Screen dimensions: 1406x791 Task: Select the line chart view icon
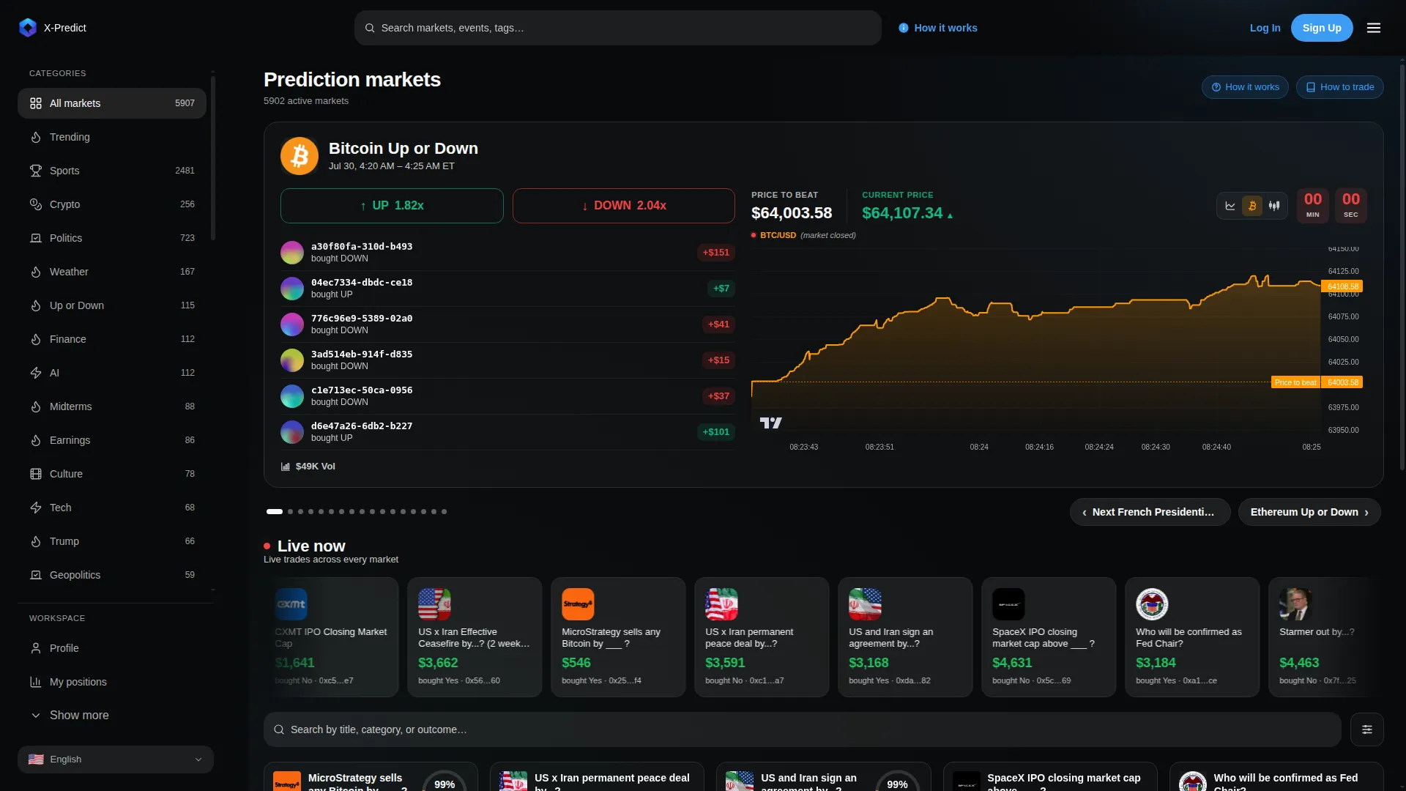(x=1230, y=206)
